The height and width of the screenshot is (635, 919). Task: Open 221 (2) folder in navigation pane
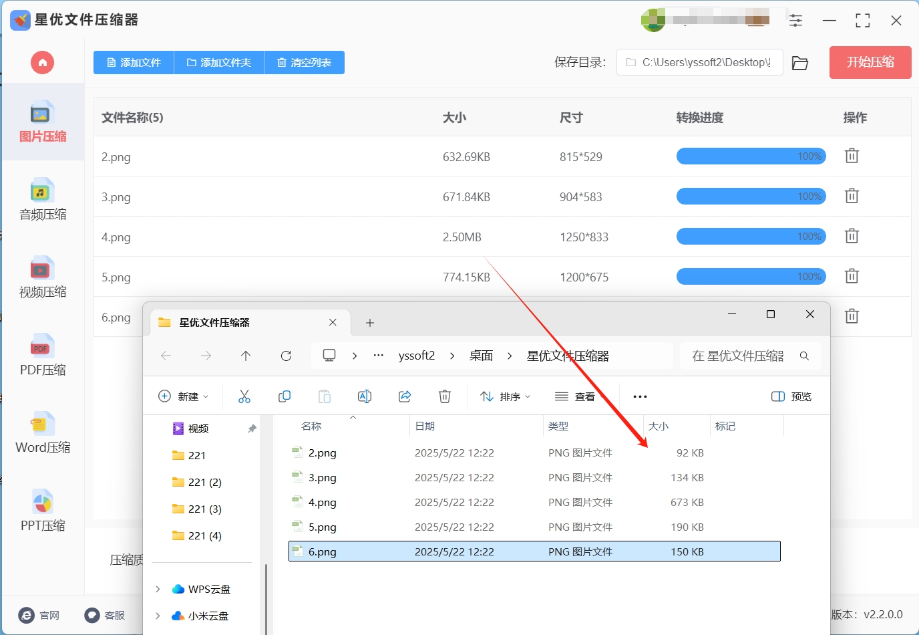pos(204,482)
